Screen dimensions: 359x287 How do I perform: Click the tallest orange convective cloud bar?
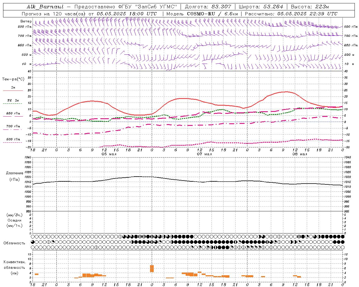pos(152,269)
